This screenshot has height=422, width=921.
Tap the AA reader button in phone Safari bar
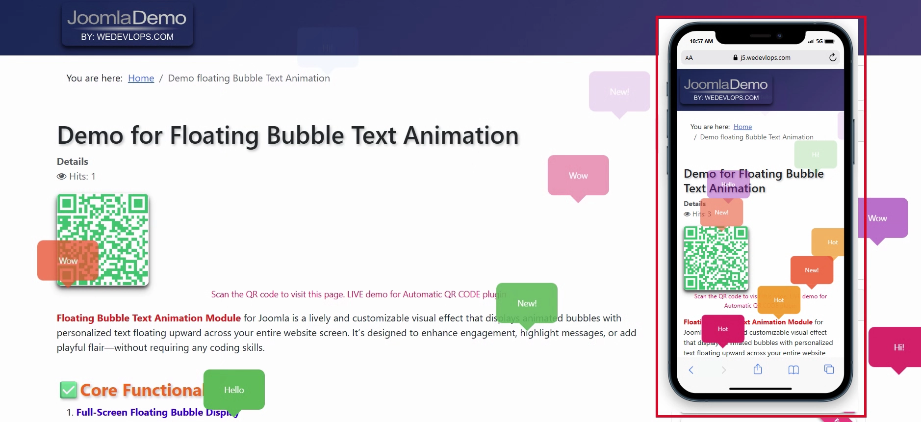point(689,58)
